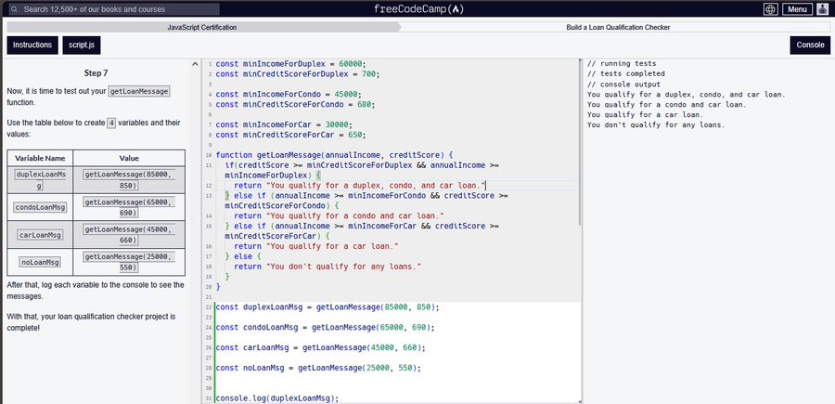Click the Variable Name table header

click(40, 158)
